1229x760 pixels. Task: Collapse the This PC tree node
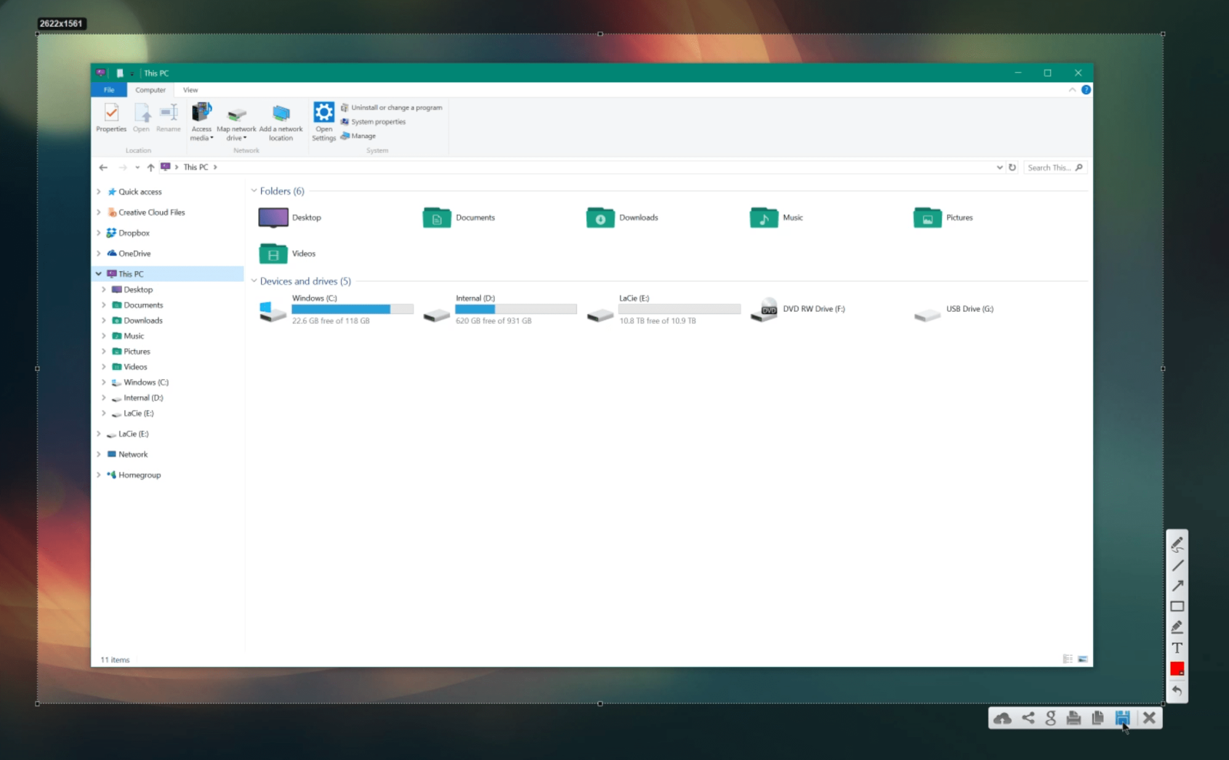click(98, 274)
